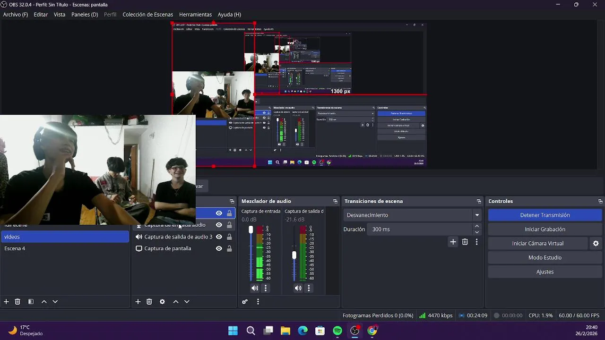Open Ayuda menu

tap(229, 15)
